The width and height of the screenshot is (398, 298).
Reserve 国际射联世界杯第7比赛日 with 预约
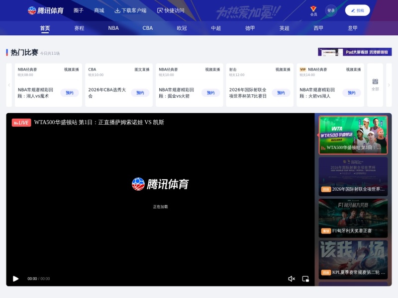pyautogui.click(x=281, y=93)
